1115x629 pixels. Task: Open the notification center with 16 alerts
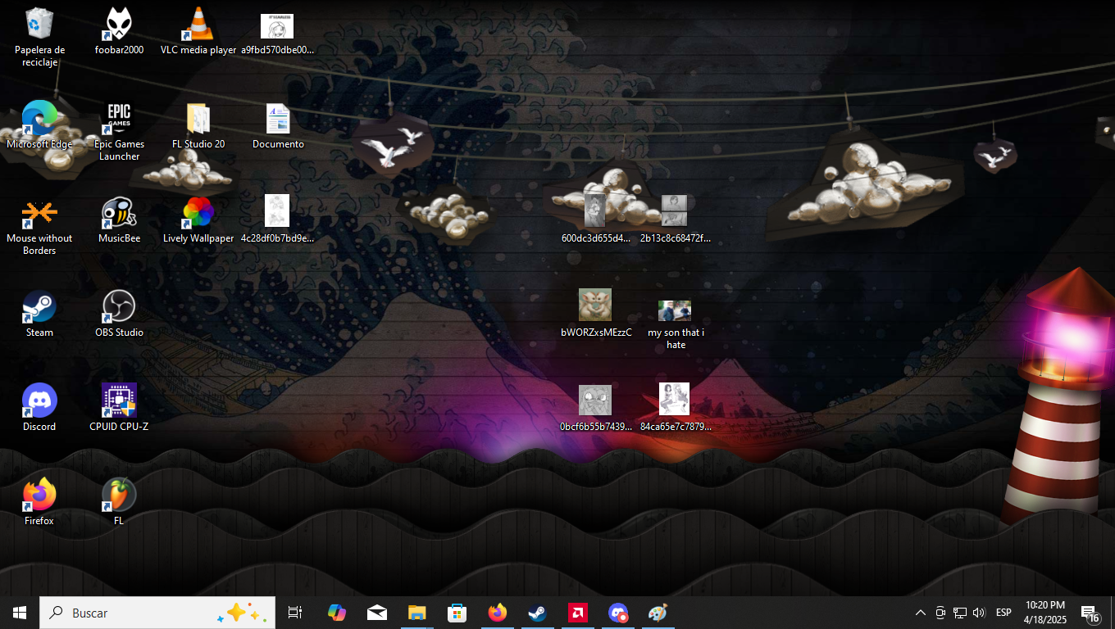[x=1090, y=613]
